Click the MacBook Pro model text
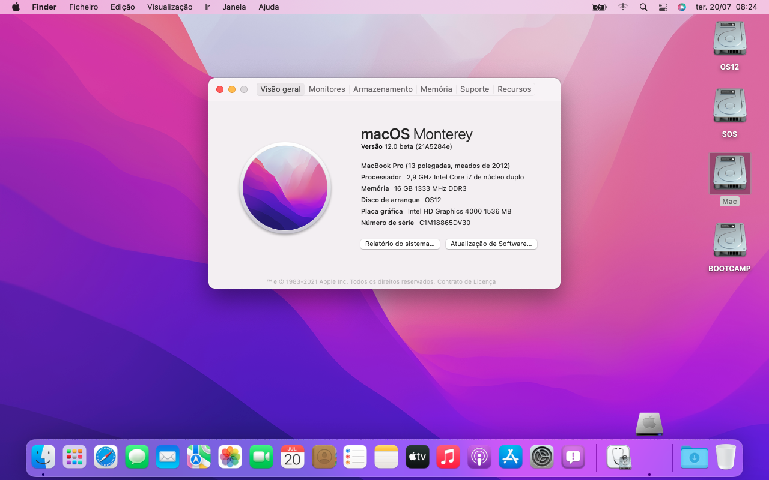Viewport: 769px width, 480px height. tap(436, 166)
